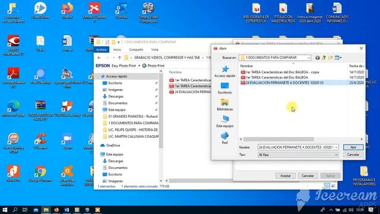This screenshot has height=214, width=380.
Task: Open Acceso rápido in the Abrir places bar
Action: [x=225, y=71]
